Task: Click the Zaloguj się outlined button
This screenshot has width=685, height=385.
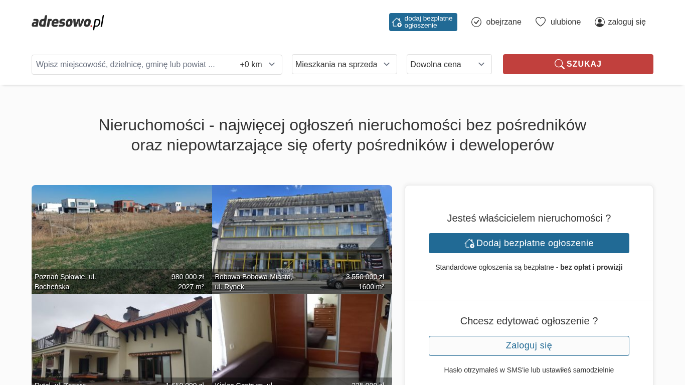Action: [529, 346]
